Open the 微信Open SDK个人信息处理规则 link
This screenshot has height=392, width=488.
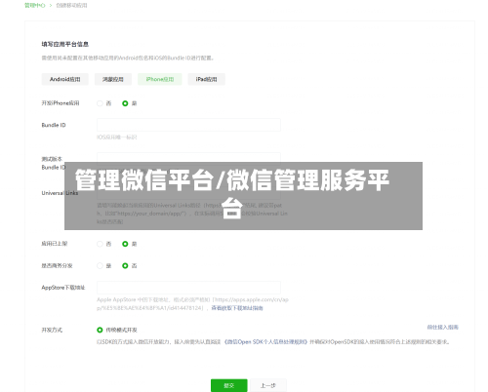[x=265, y=342]
